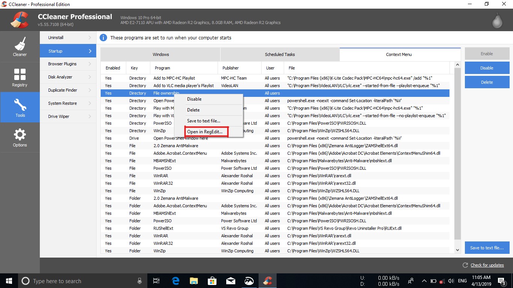The height and width of the screenshot is (288, 513).
Task: Select the Drive Open PowerShell window here row
Action: pos(275,138)
